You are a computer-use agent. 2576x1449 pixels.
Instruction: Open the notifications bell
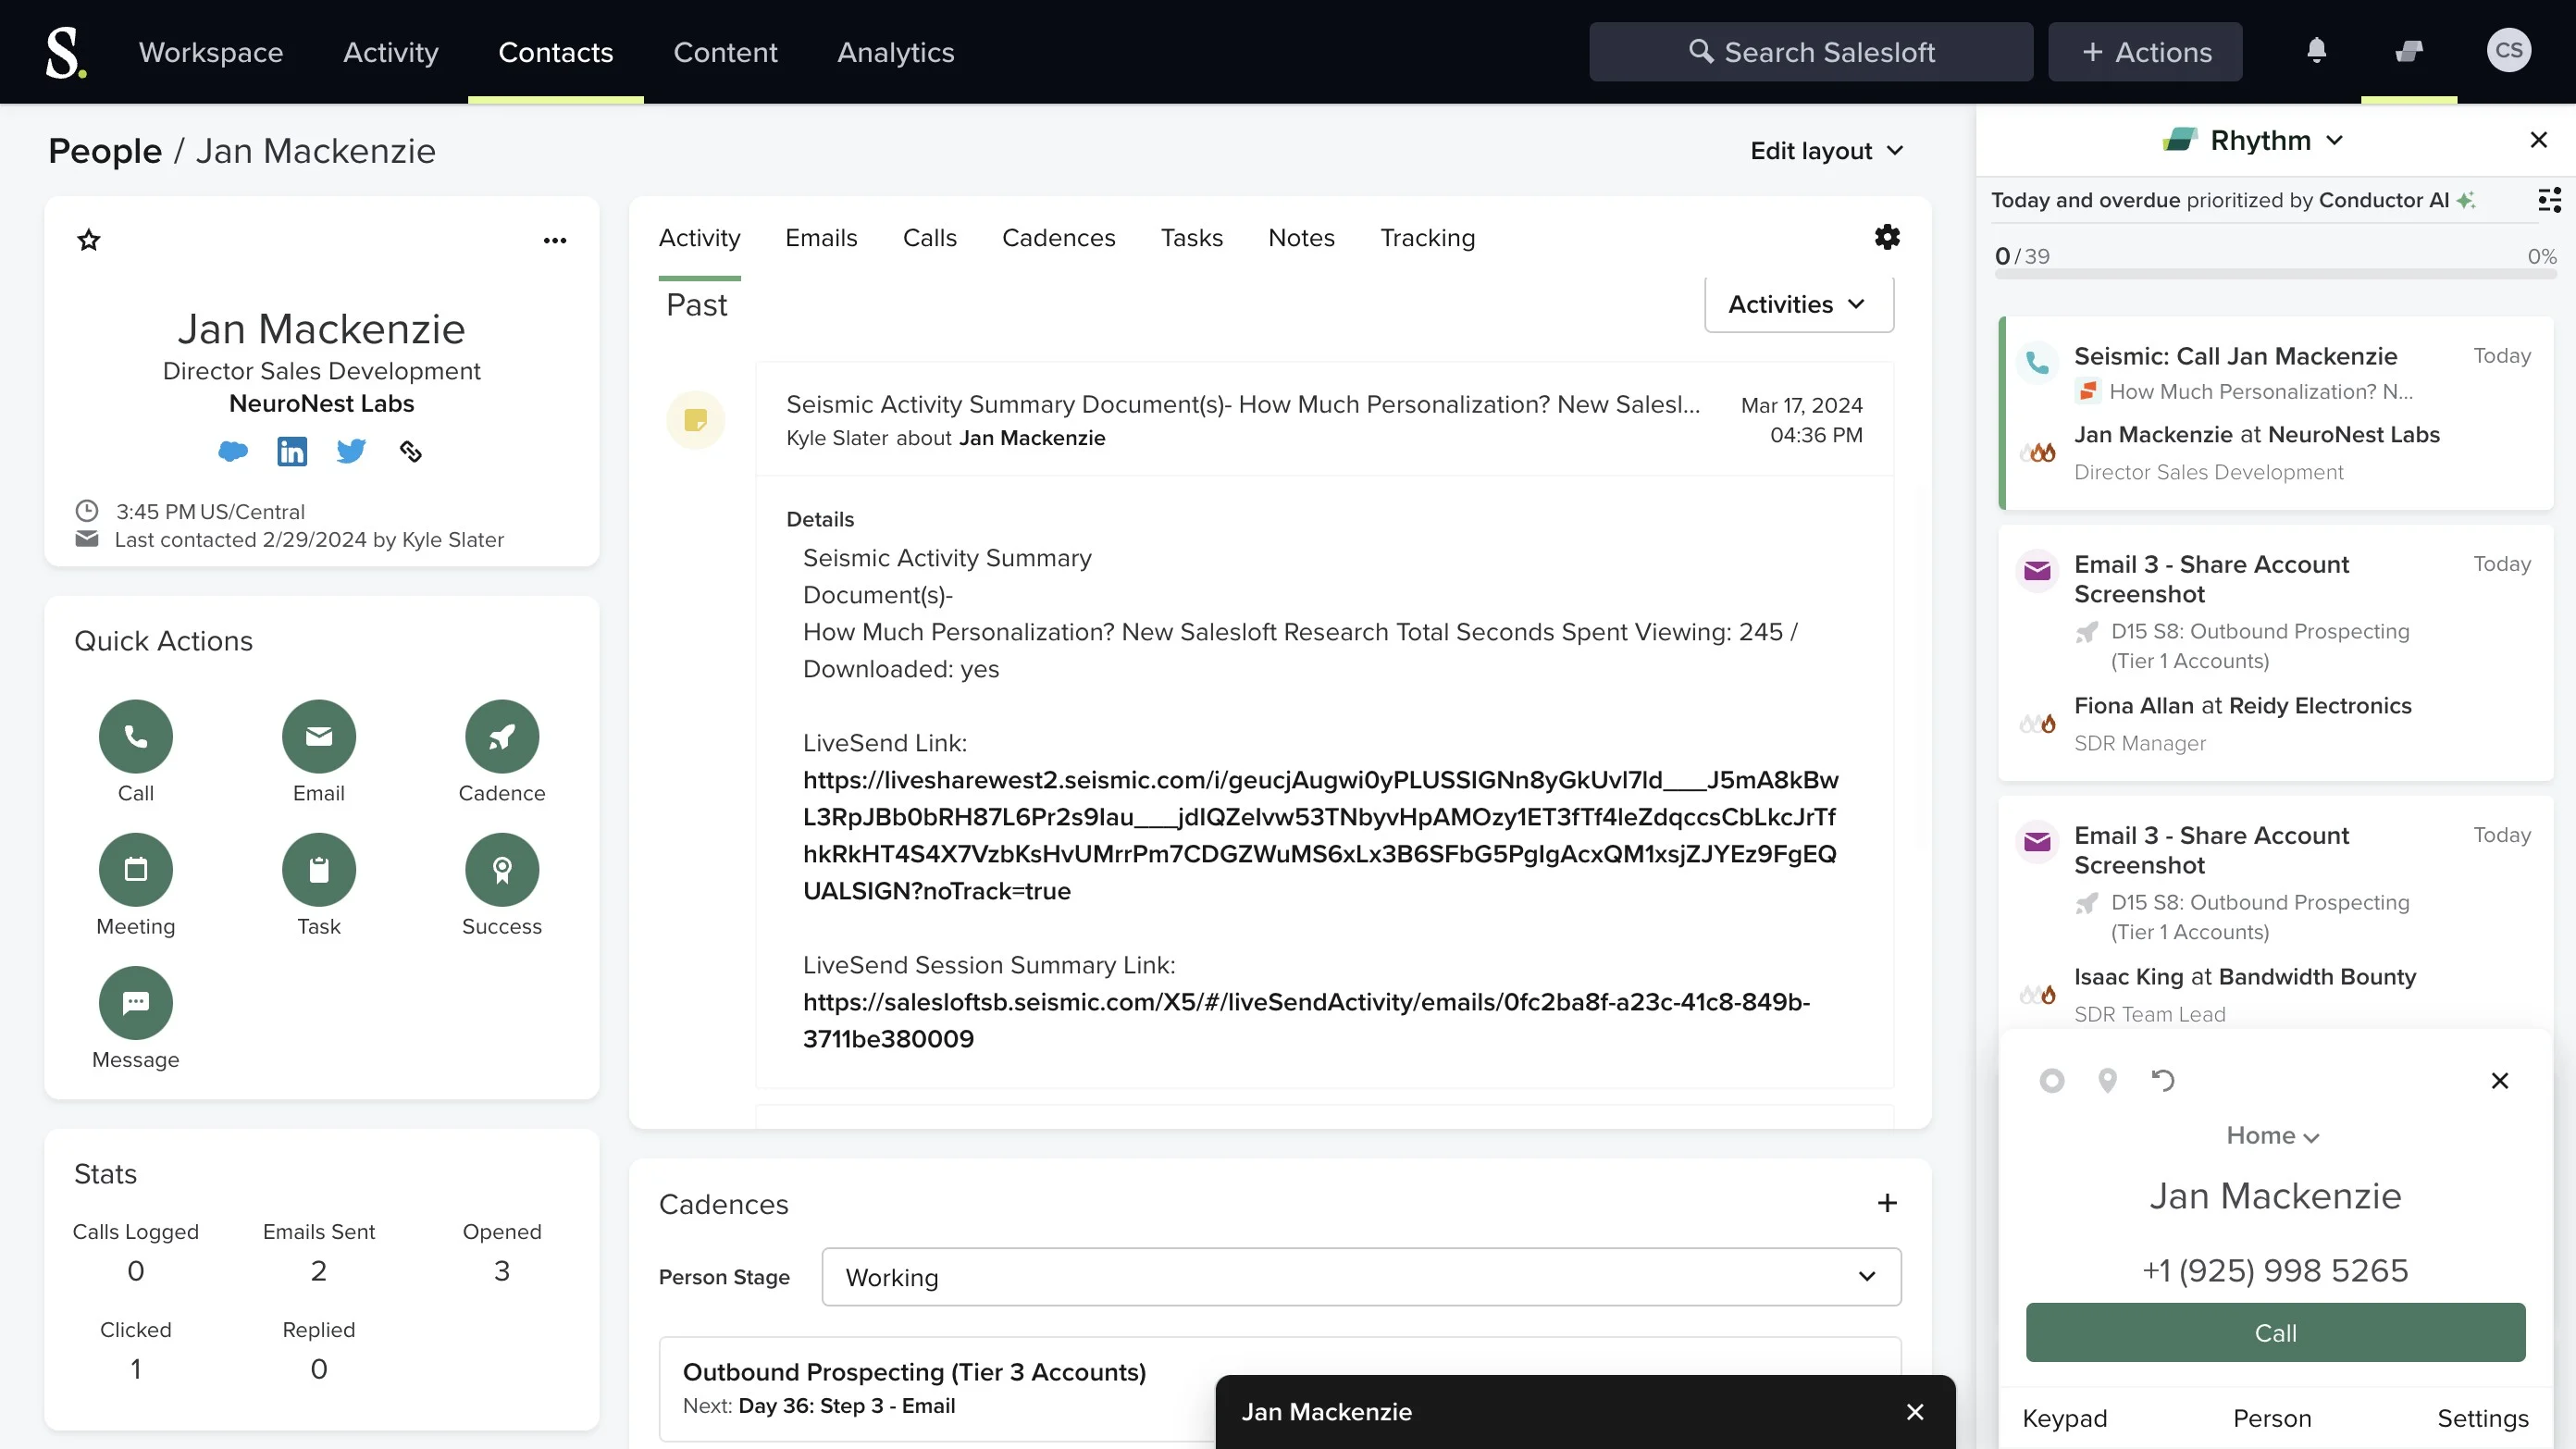pyautogui.click(x=2317, y=50)
